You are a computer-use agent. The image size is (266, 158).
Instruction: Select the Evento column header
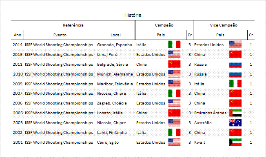click(60, 35)
